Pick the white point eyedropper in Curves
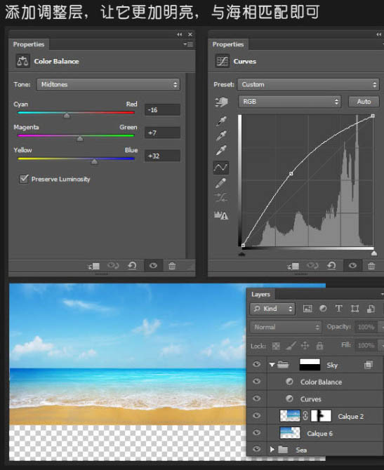This screenshot has width=384, height=470. (221, 151)
